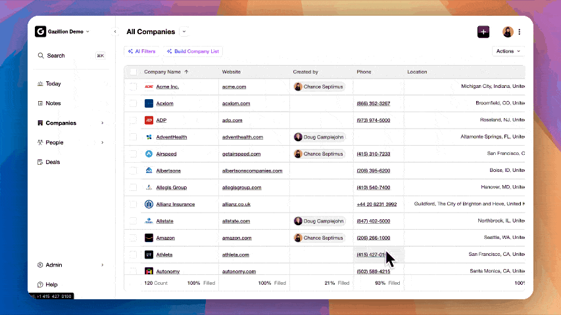Click the Athleta phone number link

(x=372, y=255)
